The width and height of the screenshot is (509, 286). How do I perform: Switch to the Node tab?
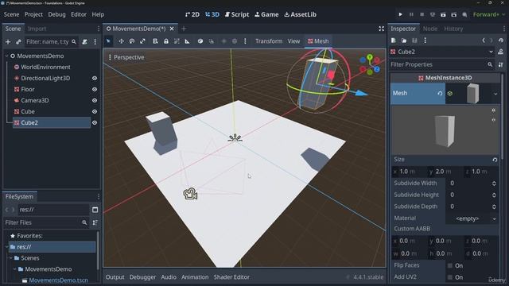click(430, 29)
